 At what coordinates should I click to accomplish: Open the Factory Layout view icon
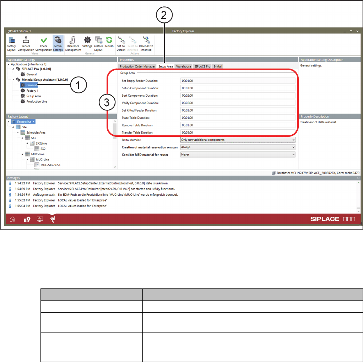(11, 41)
